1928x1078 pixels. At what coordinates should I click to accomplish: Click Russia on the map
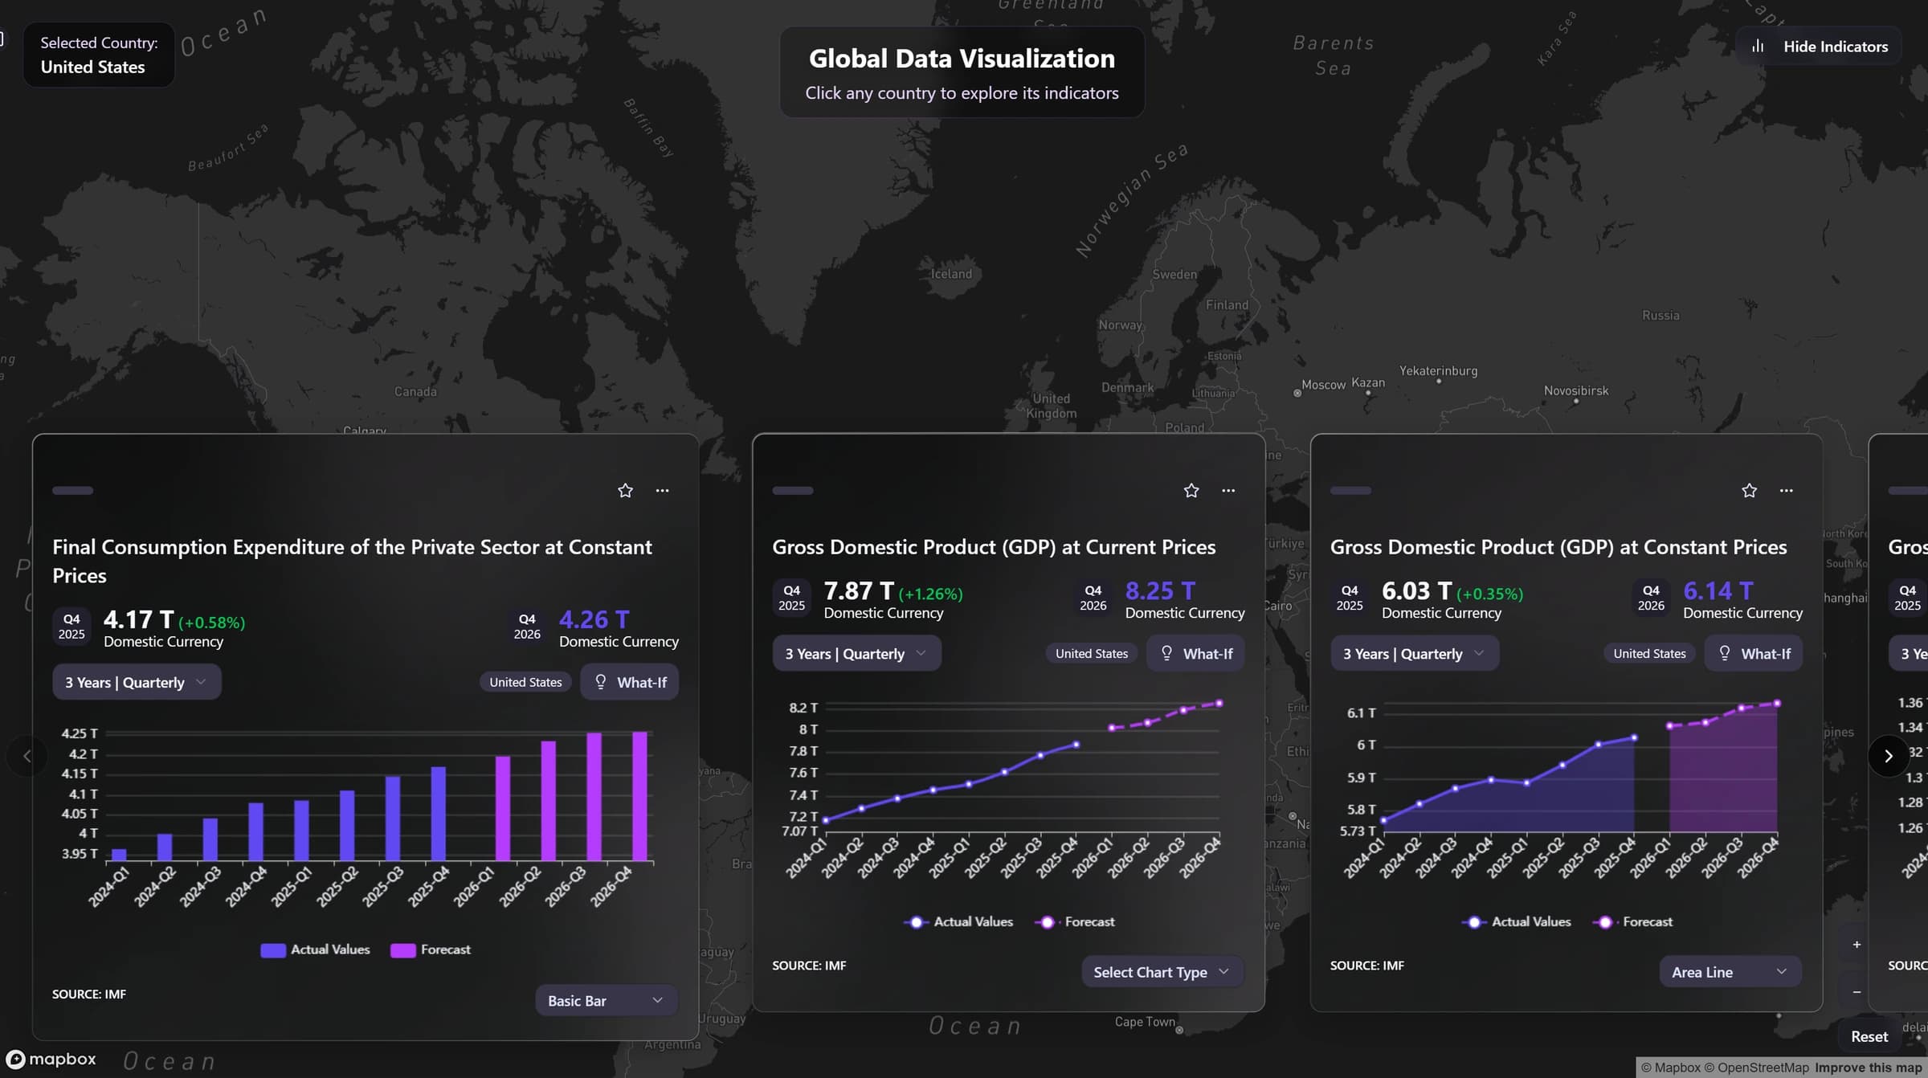click(x=1660, y=315)
